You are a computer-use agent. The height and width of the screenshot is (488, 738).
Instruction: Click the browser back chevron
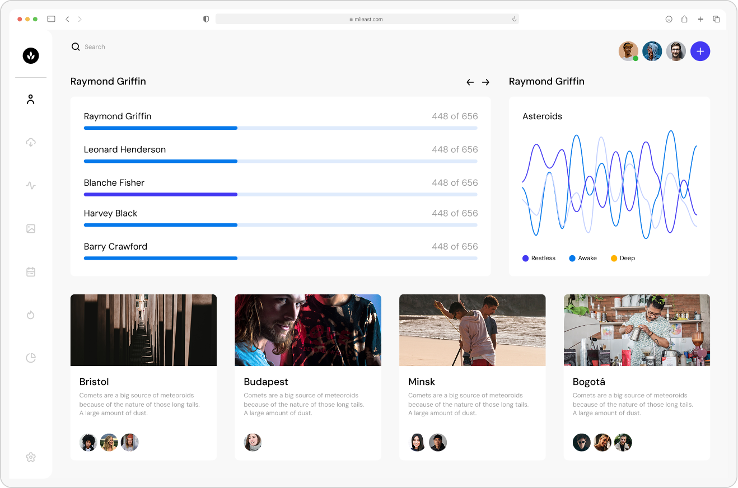coord(67,19)
